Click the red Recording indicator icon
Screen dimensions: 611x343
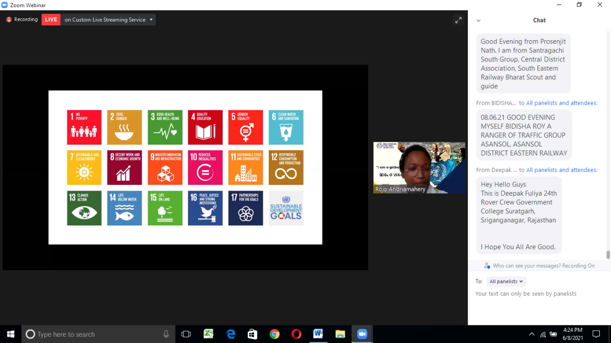tap(9, 20)
